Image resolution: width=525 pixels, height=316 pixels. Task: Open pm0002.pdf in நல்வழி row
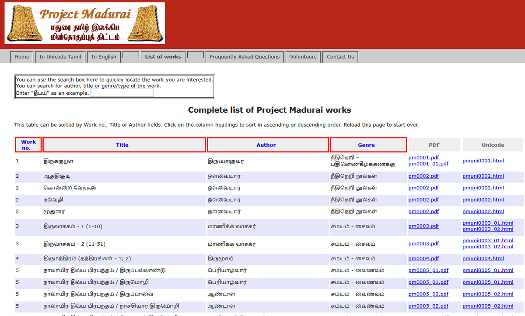click(x=423, y=199)
